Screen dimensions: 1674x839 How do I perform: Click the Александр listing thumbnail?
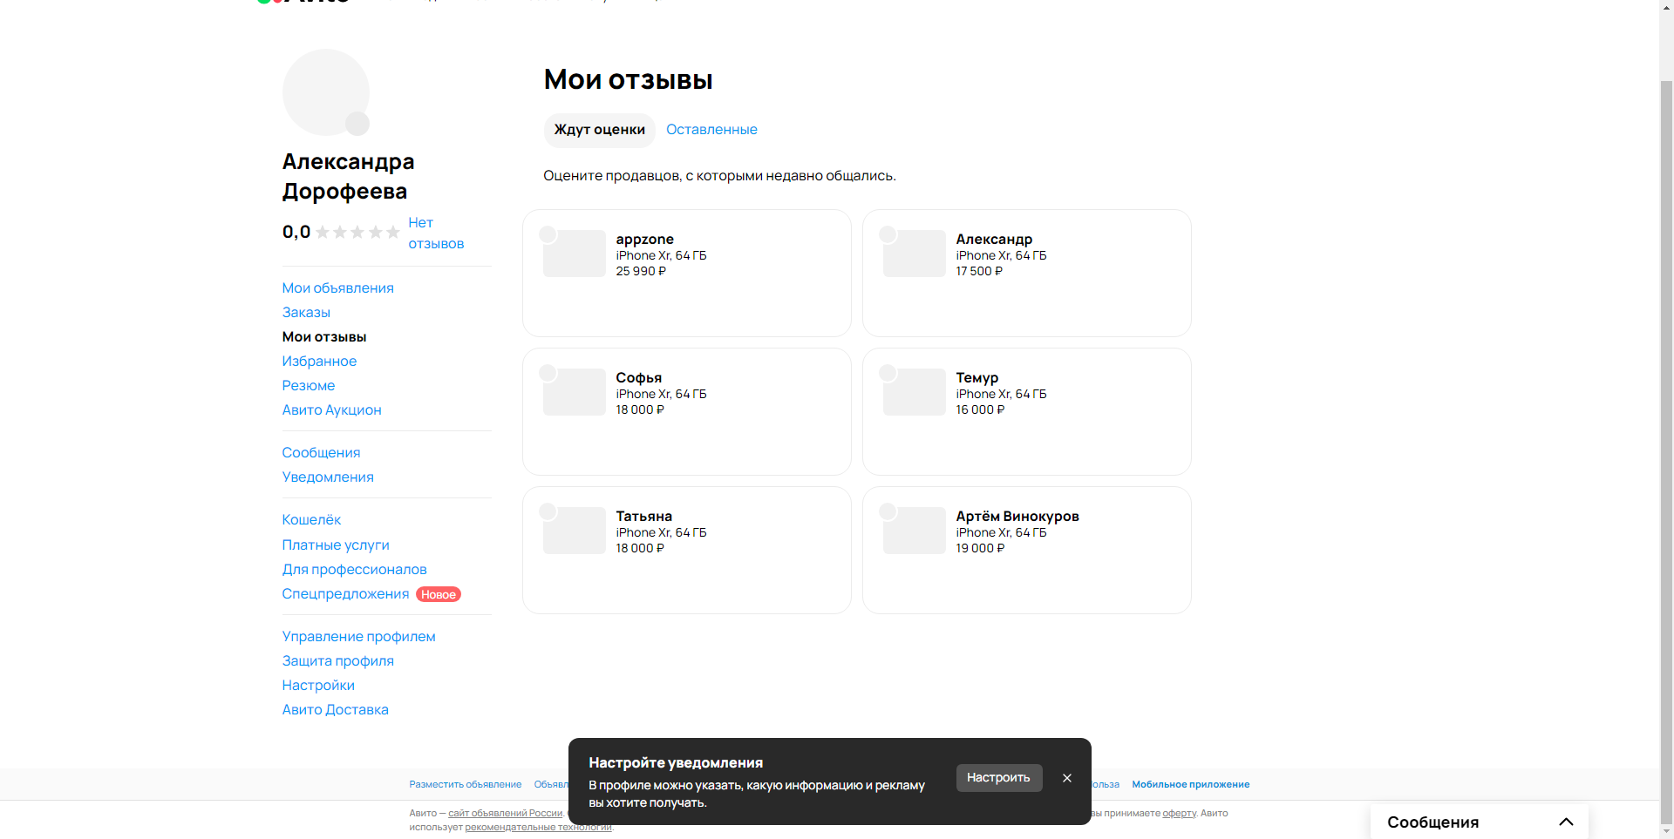click(915, 254)
